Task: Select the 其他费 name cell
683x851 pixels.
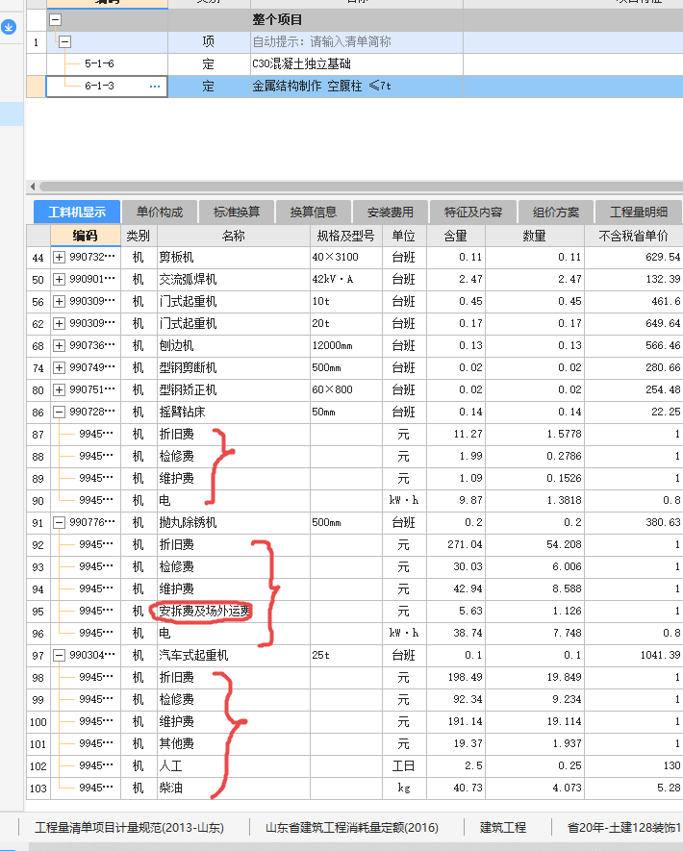Action: 234,743
